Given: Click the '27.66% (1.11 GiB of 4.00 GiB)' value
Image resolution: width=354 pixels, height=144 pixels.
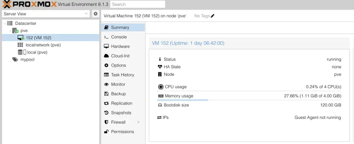Looking at the screenshot, I should [x=312, y=96].
